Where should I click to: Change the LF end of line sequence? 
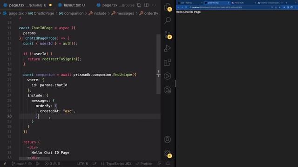click(94, 164)
